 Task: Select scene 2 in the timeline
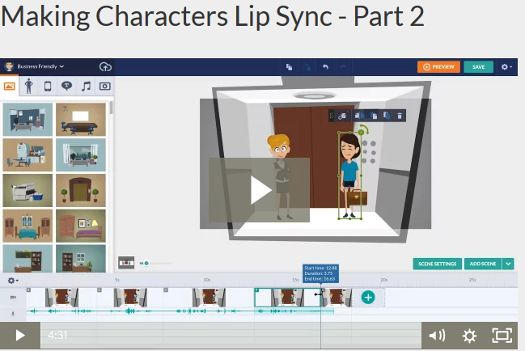point(130,298)
